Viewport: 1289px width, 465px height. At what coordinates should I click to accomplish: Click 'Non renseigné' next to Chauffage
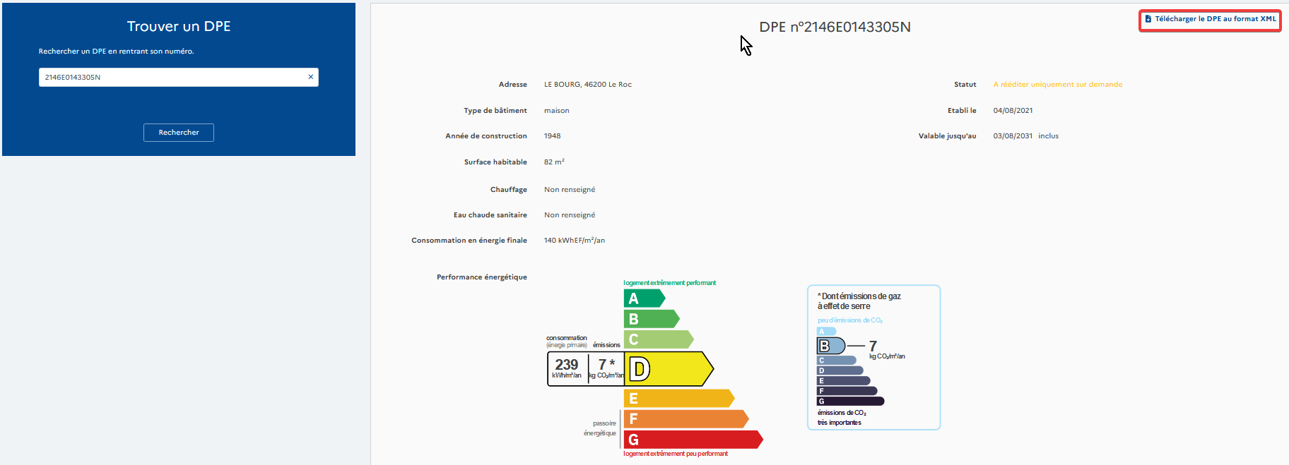(570, 190)
